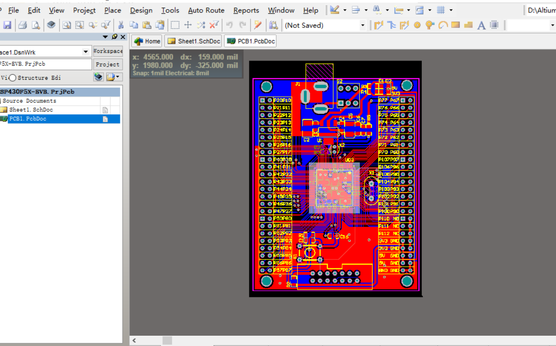Open the Devices view chip icon
The height and width of the screenshot is (346, 556).
point(51,25)
